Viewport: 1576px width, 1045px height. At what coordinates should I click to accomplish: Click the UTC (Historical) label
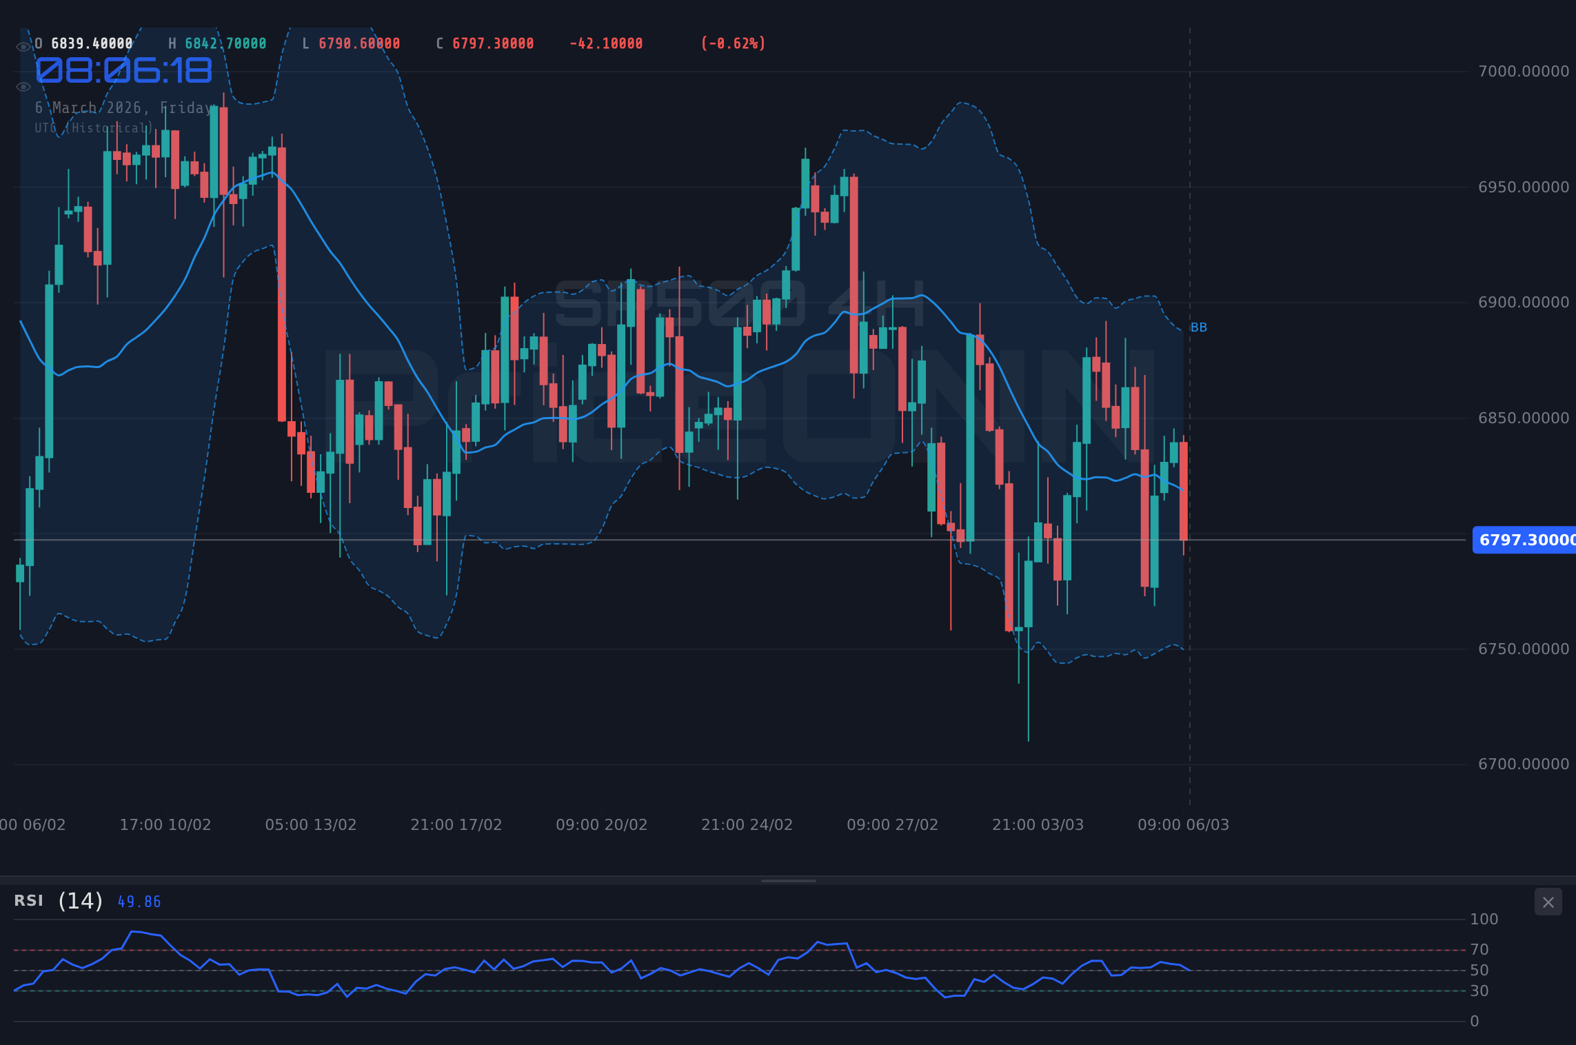point(94,128)
